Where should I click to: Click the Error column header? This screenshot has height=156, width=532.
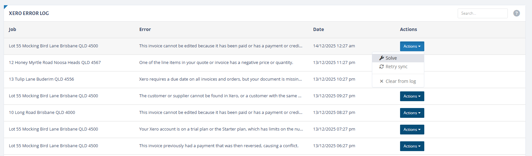[x=145, y=29]
